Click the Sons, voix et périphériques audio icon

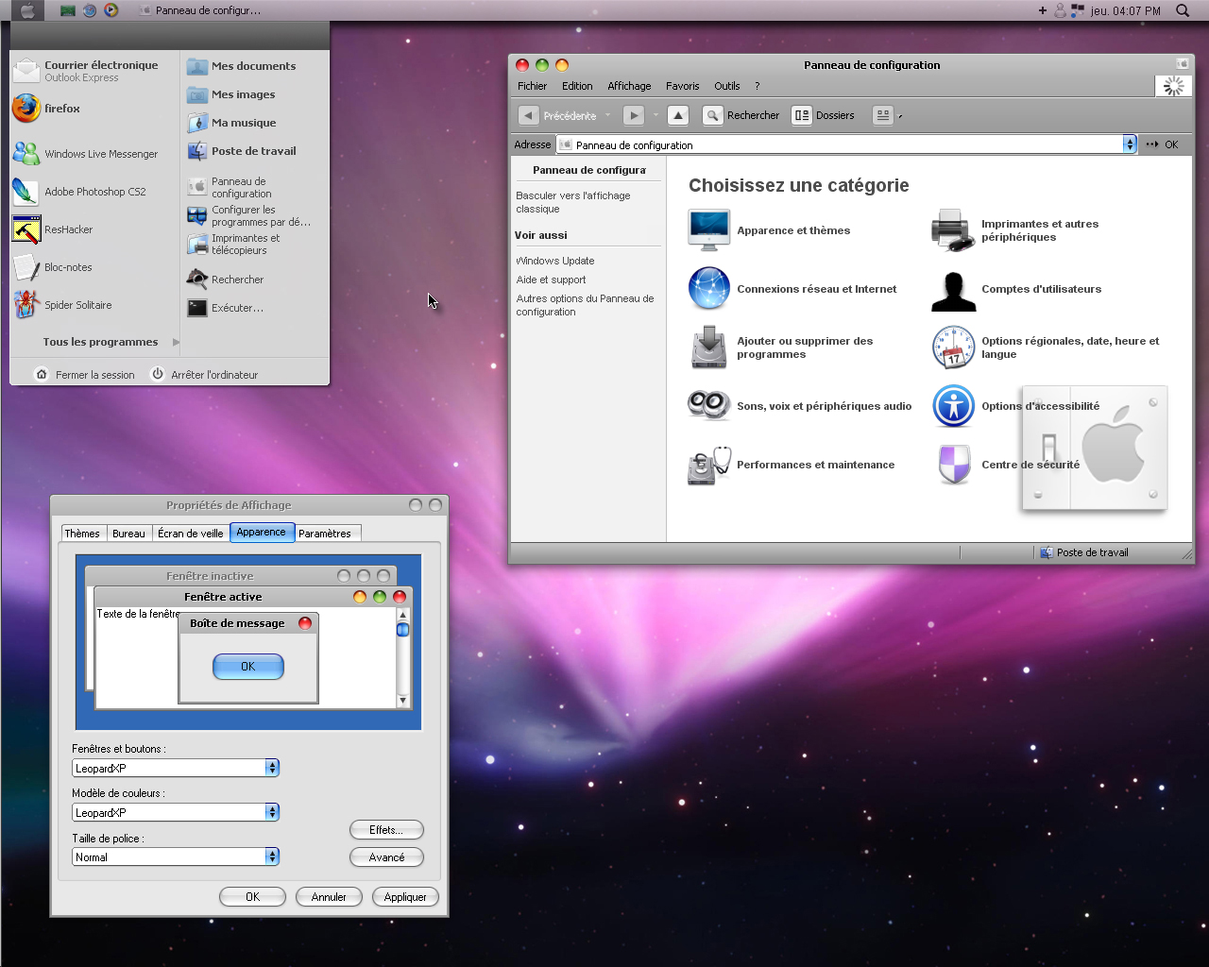click(708, 406)
